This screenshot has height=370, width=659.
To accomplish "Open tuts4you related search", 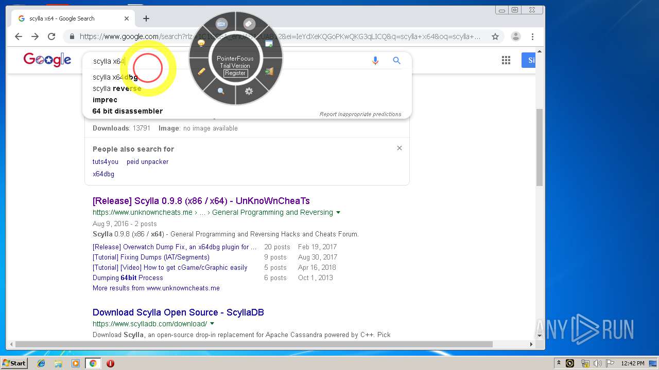I will 106,161.
